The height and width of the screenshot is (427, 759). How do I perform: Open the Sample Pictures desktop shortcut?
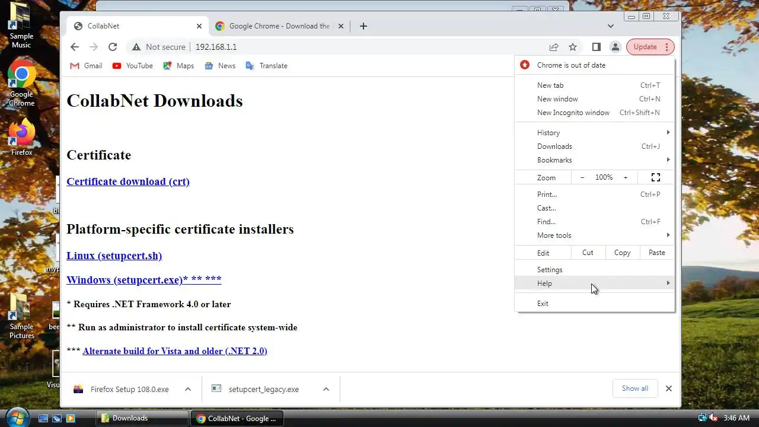(21, 316)
